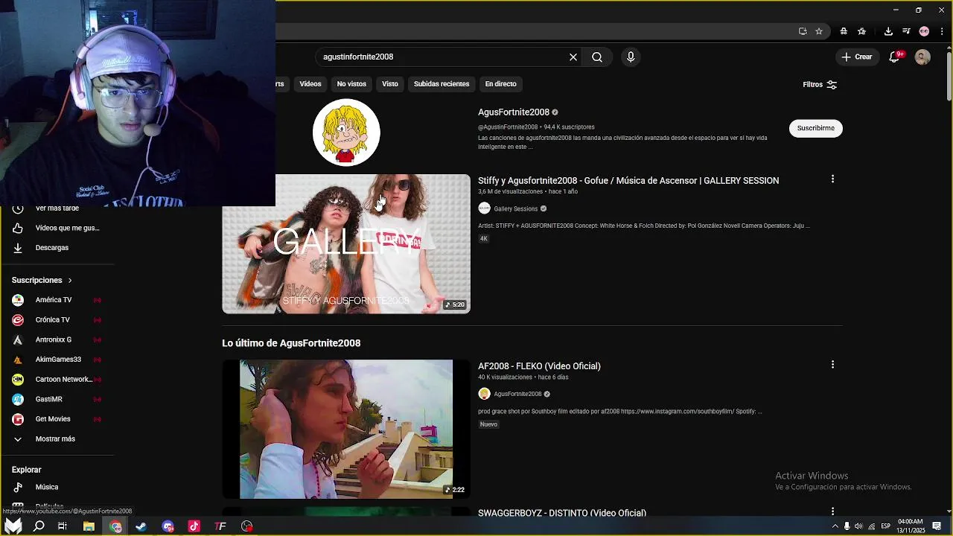Open the Chrome profile avatar
953x536 pixels.
(x=924, y=31)
